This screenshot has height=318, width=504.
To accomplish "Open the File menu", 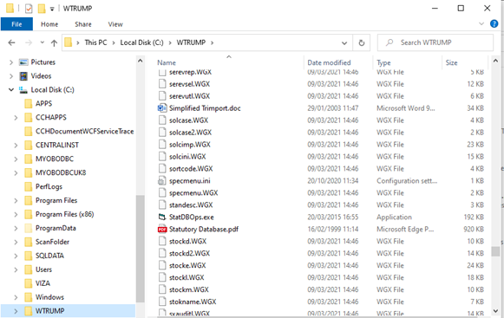I will pos(16,24).
